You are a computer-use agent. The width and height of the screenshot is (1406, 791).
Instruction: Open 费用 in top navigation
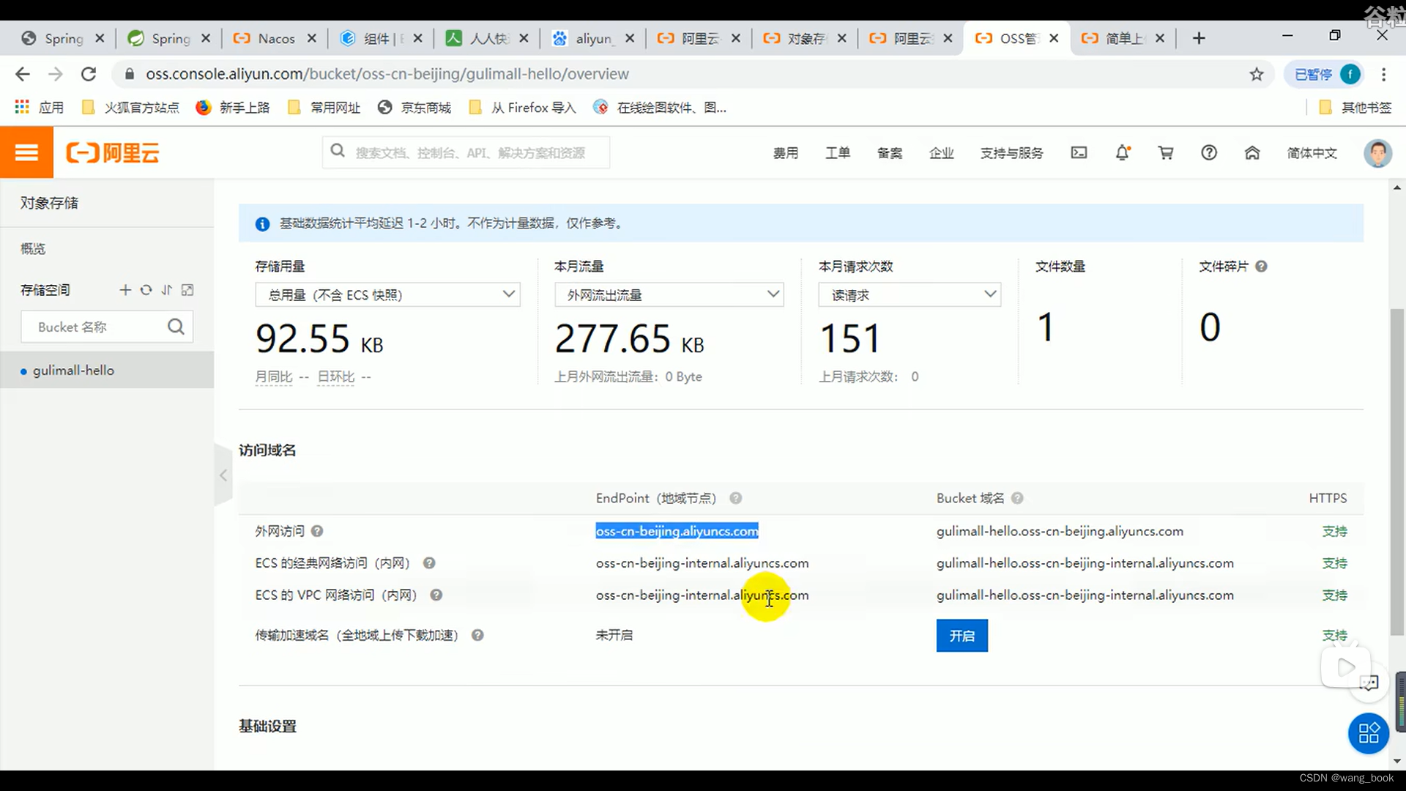click(786, 153)
